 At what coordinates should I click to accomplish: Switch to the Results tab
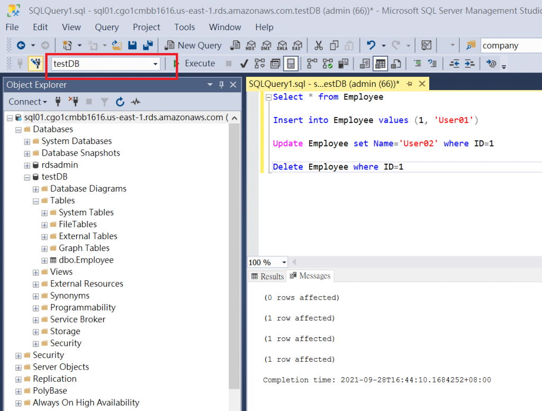(267, 276)
